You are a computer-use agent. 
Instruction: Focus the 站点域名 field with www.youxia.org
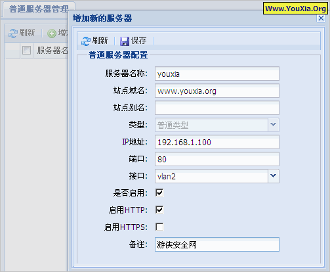click(217, 91)
